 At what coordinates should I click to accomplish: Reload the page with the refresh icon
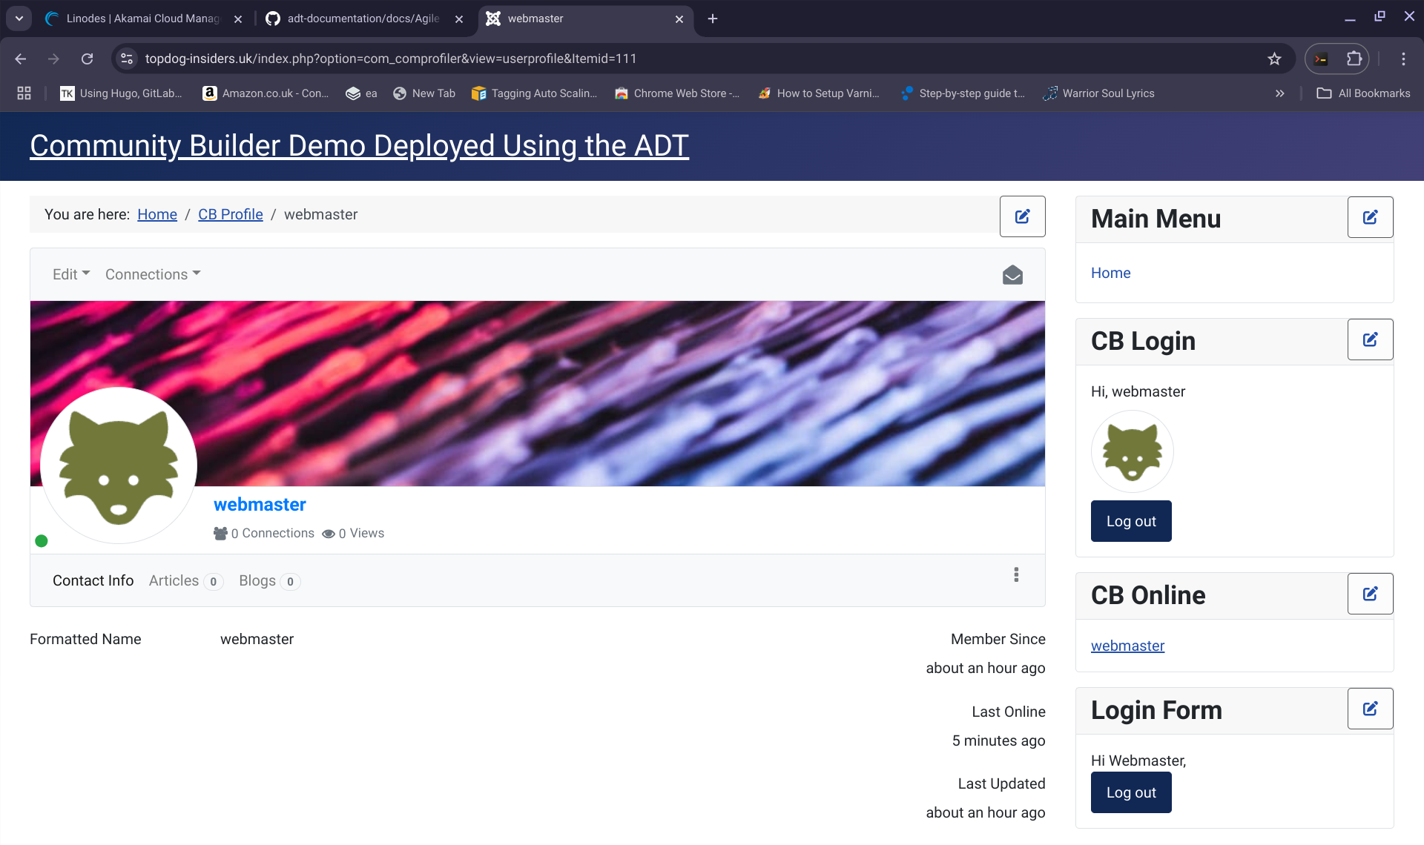[87, 59]
